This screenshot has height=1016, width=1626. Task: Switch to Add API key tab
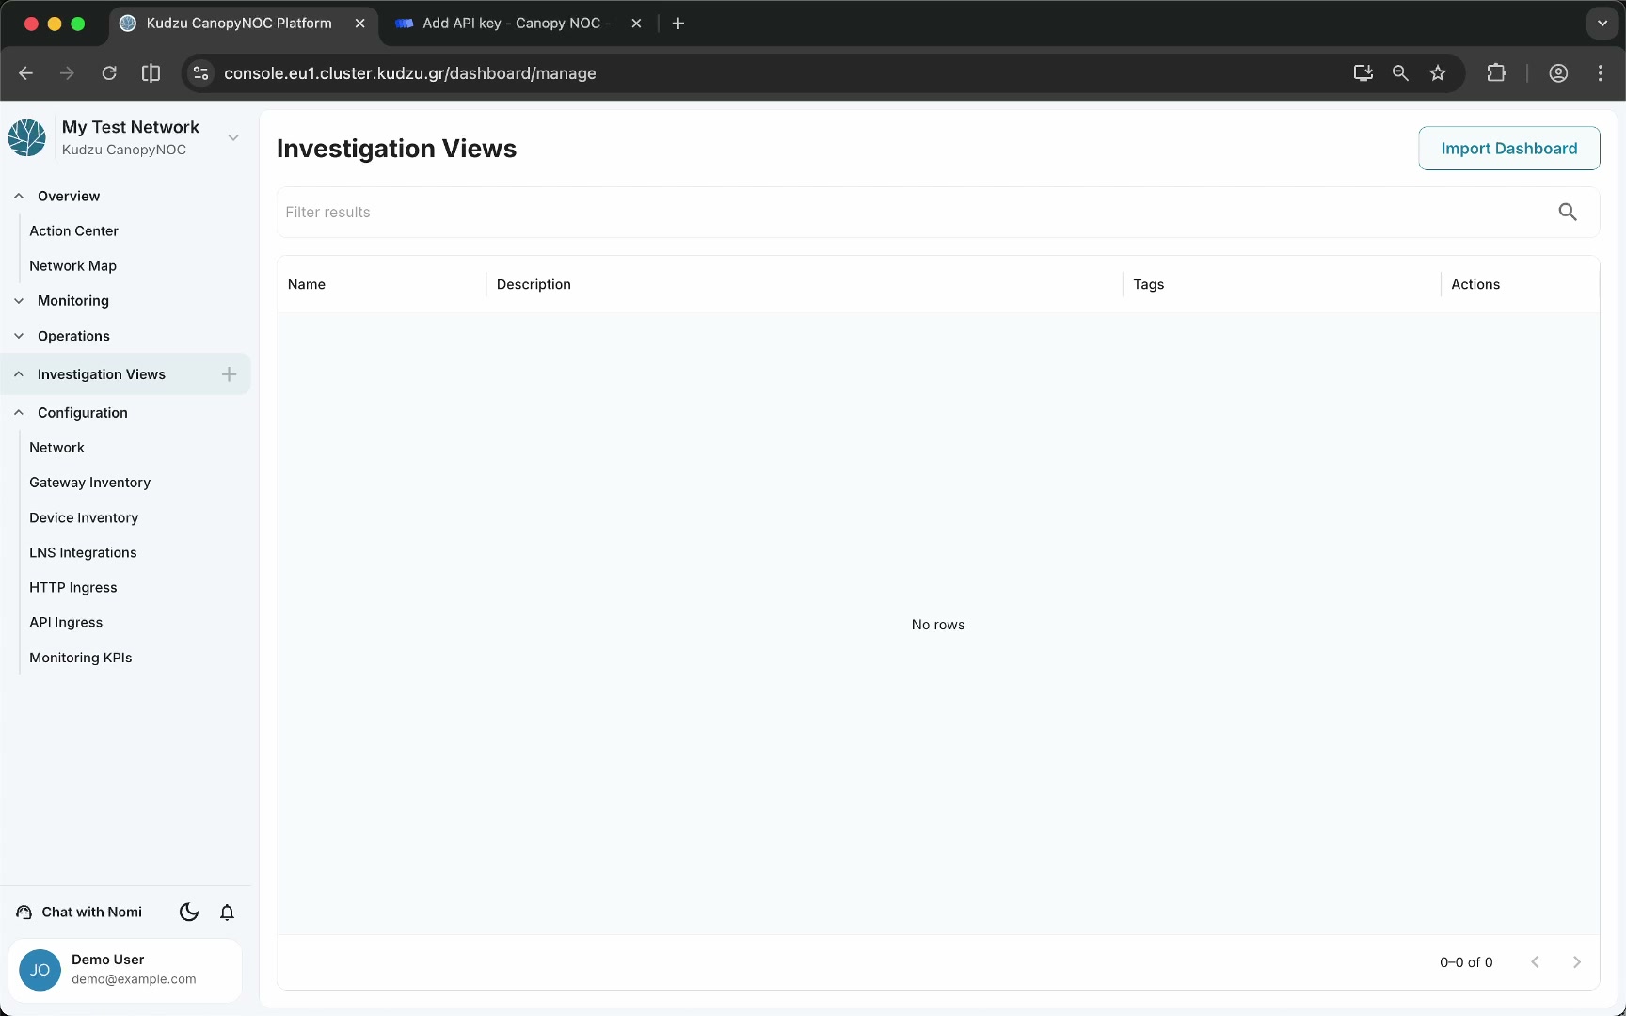pyautogui.click(x=514, y=24)
